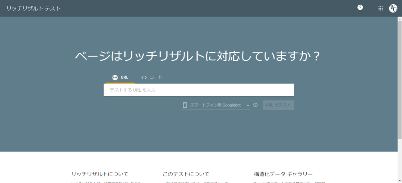The height and width of the screenshot is (183, 402).
Task: Focus the テストする URL を入力 field
Action: coord(199,90)
